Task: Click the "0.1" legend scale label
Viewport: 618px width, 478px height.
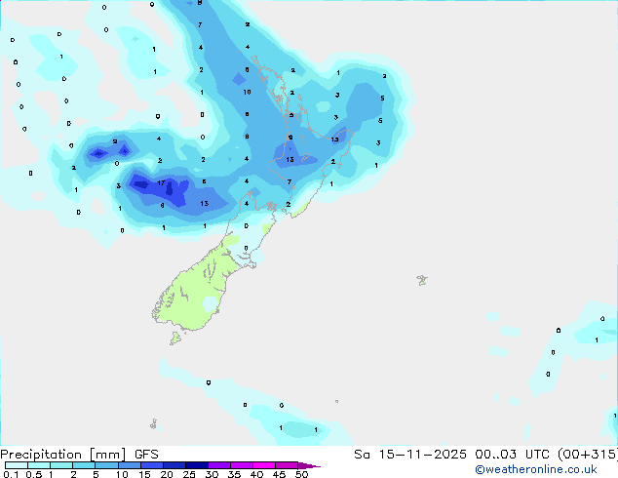Action: pos(11,474)
